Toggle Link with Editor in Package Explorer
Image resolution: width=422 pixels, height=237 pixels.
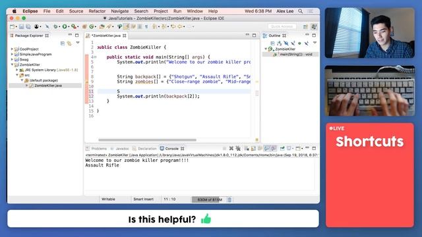pyautogui.click(x=69, y=43)
